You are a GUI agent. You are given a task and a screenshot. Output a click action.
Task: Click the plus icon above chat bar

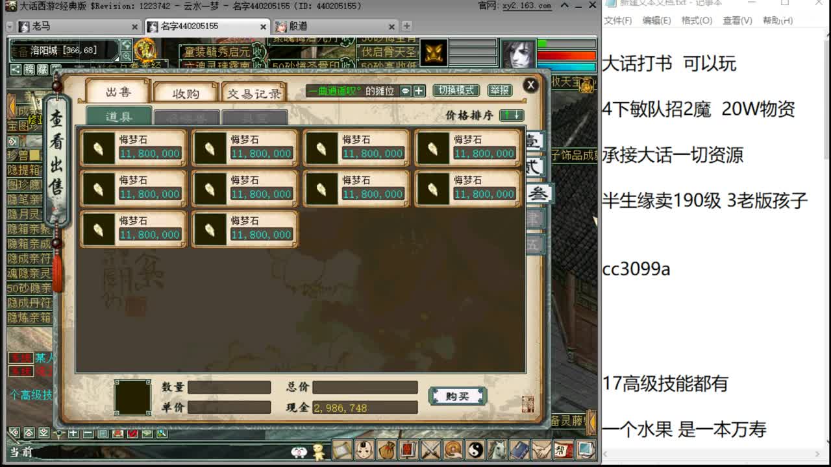point(73,433)
